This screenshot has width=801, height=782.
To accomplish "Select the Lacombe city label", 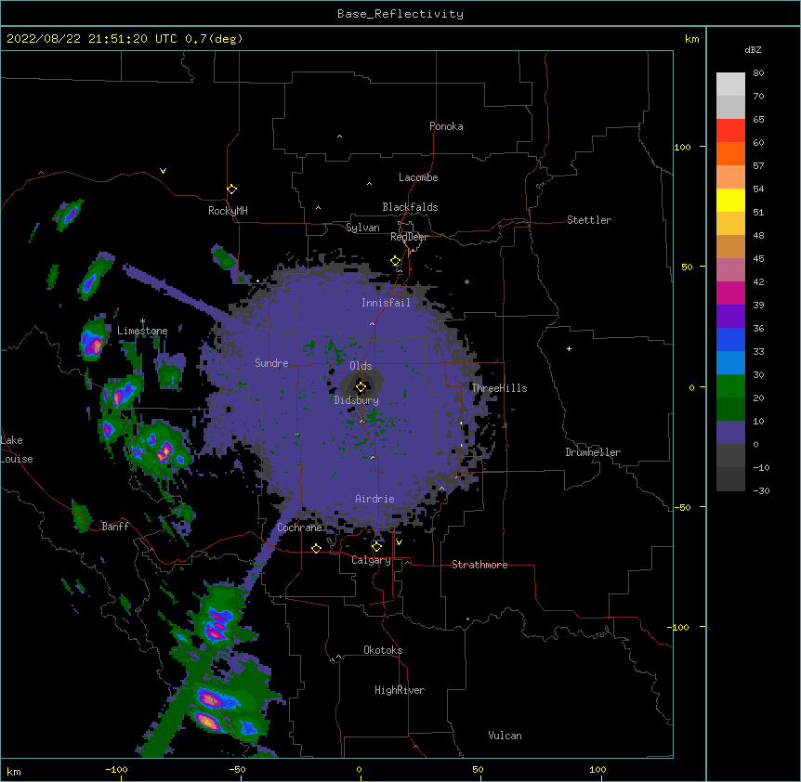I will 418,177.
